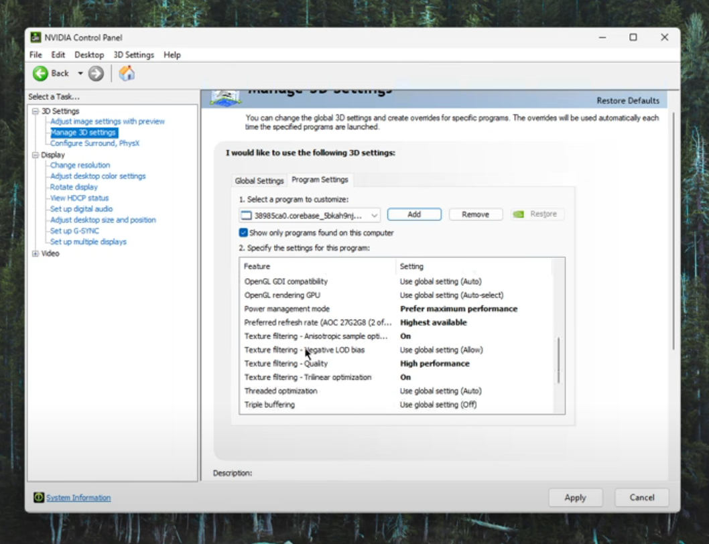This screenshot has width=709, height=544.
Task: Open the System Information link
Action: [x=78, y=497]
